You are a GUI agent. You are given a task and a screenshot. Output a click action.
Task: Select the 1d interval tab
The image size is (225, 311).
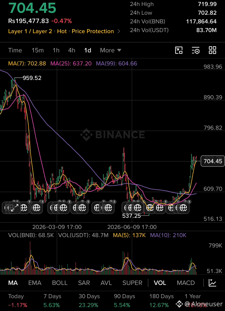click(x=88, y=50)
